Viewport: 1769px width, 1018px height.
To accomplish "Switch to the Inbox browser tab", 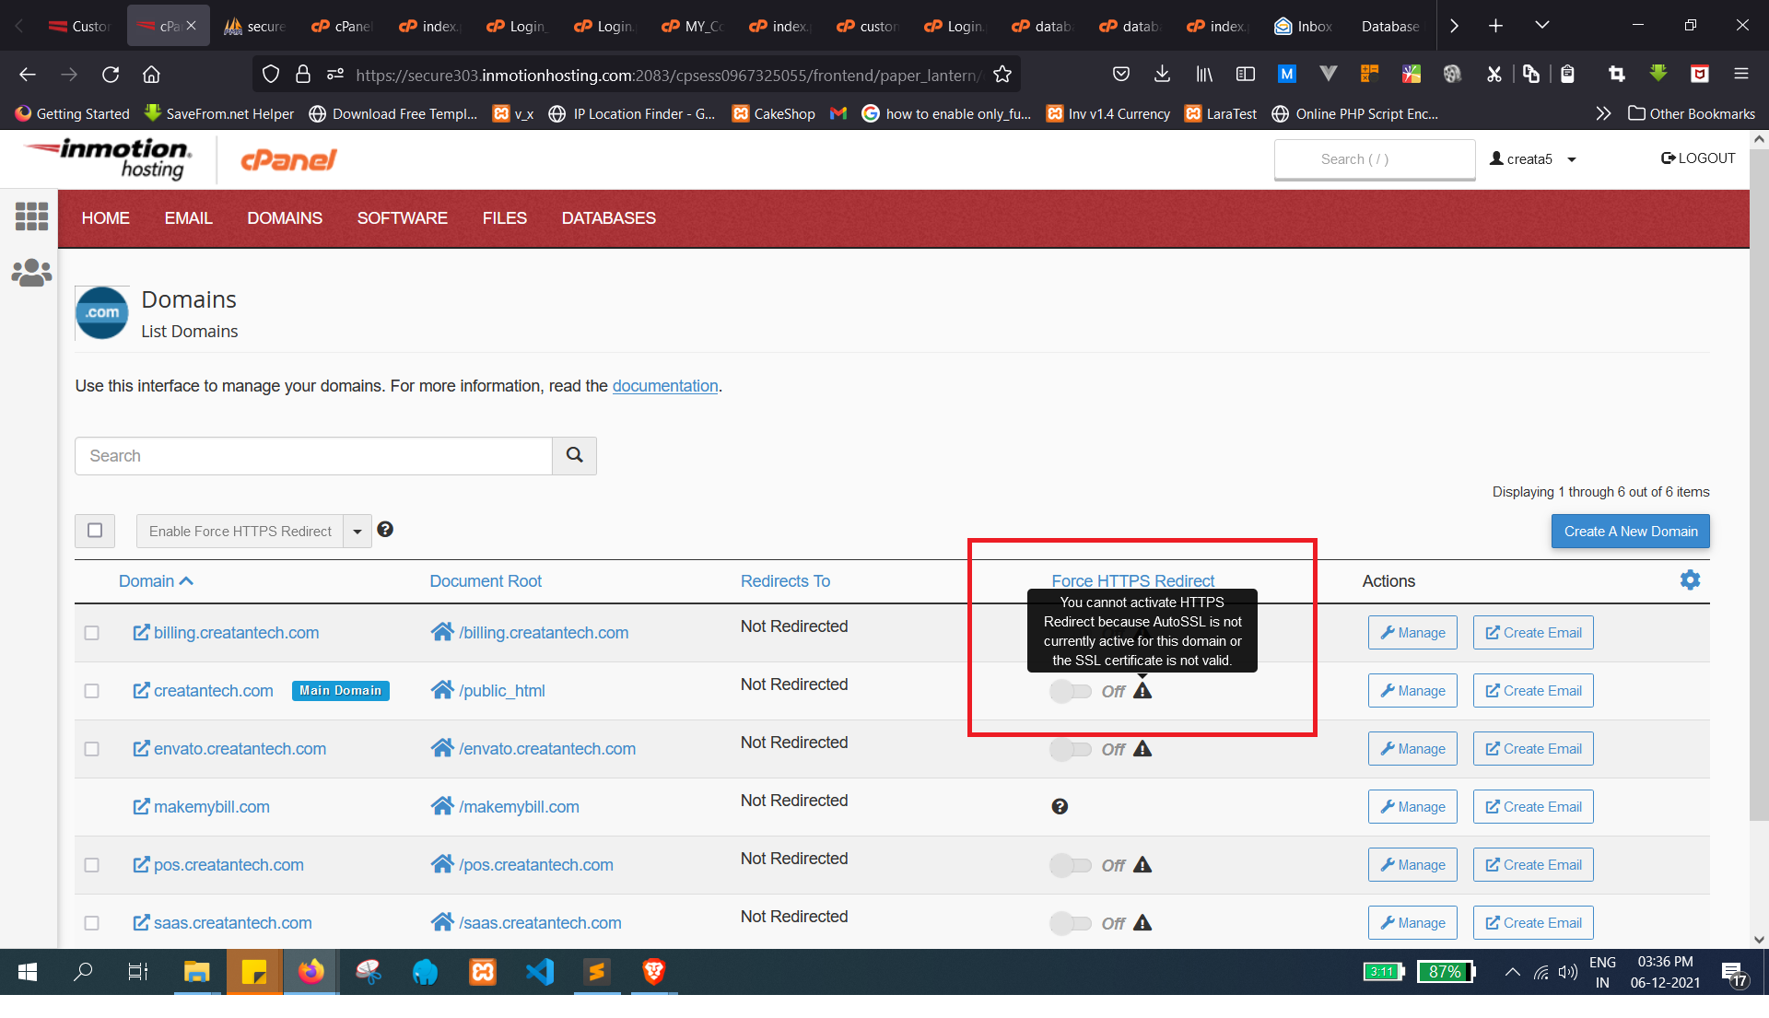I will coord(1303,26).
